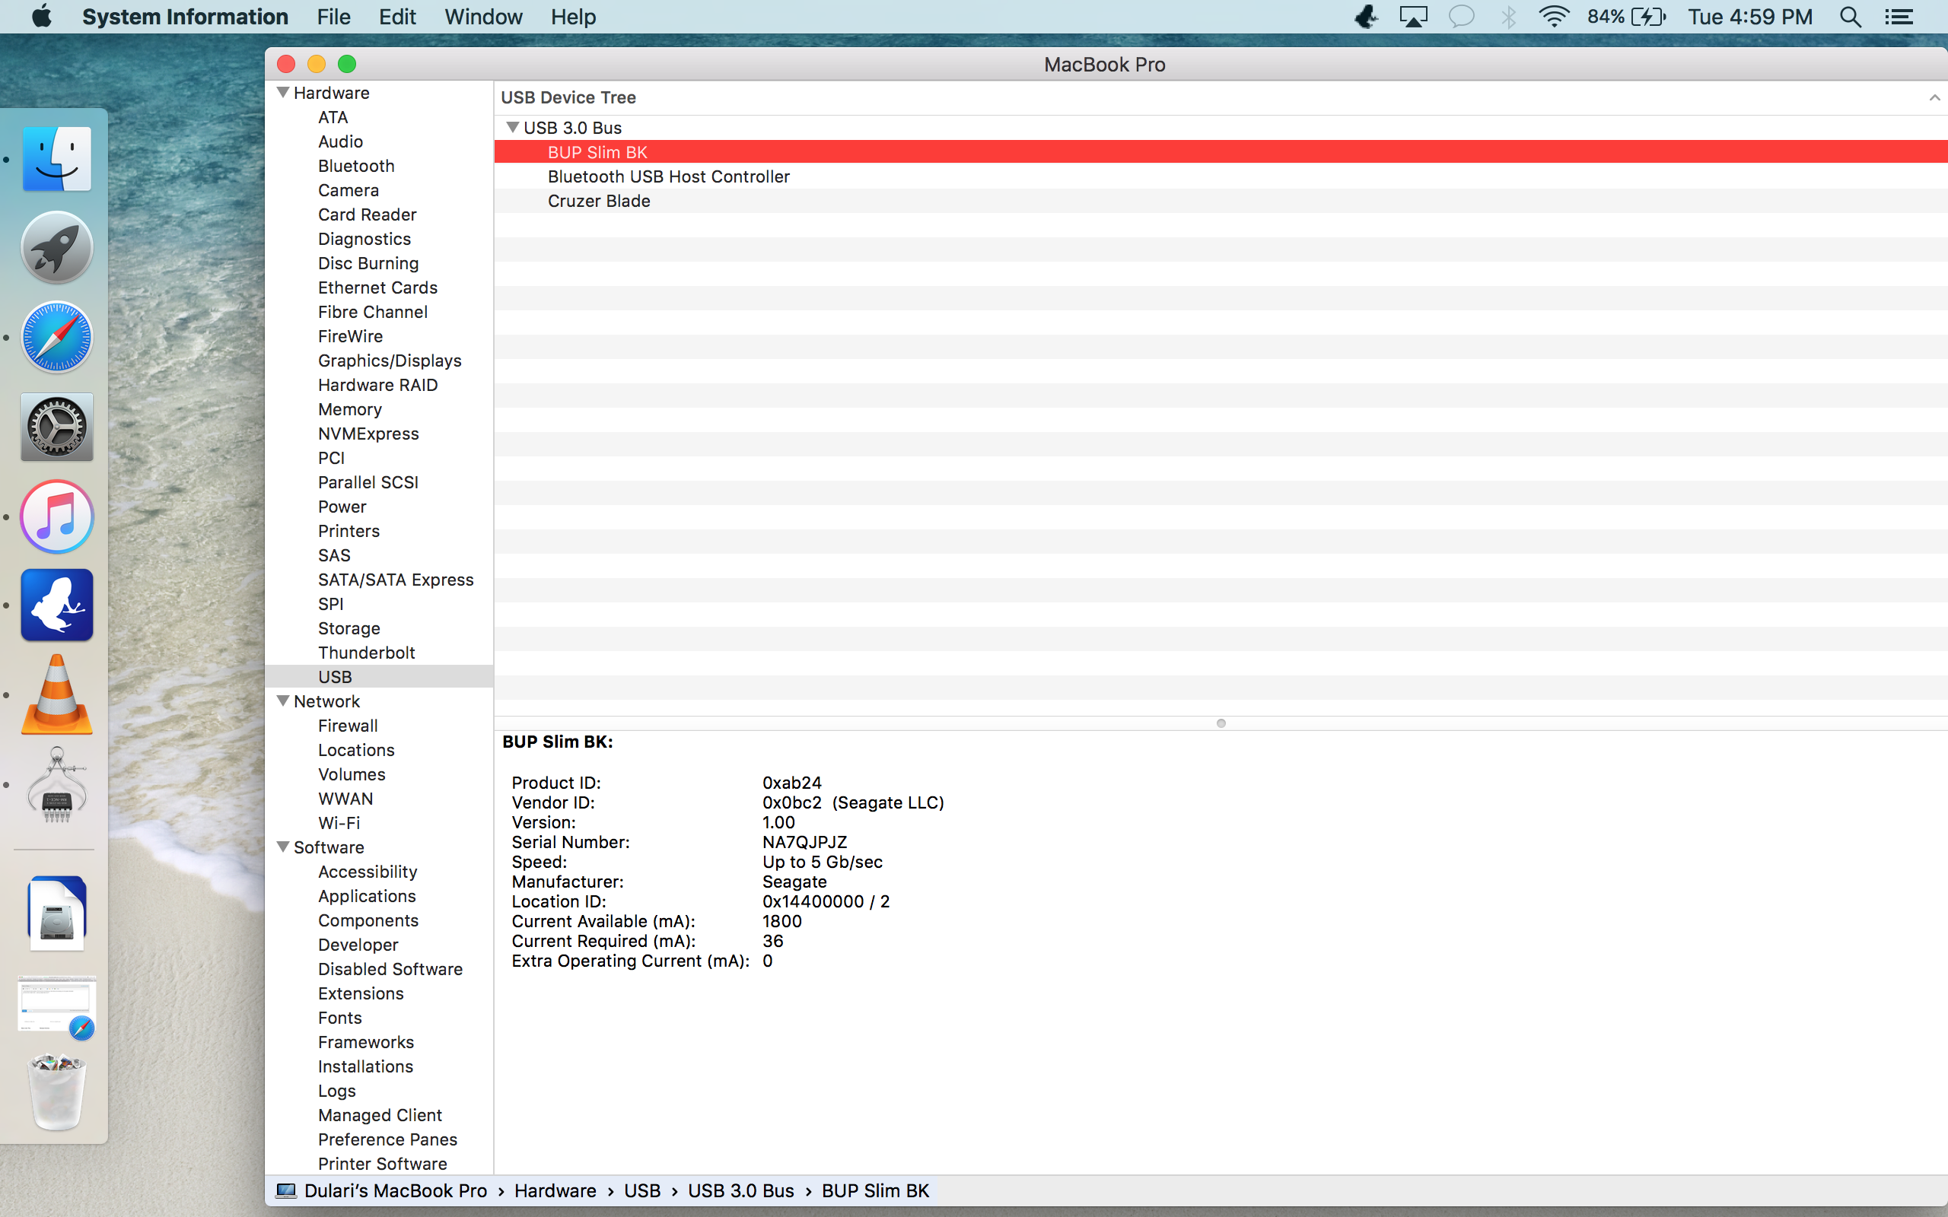Open Finder from the Dock

coord(56,158)
